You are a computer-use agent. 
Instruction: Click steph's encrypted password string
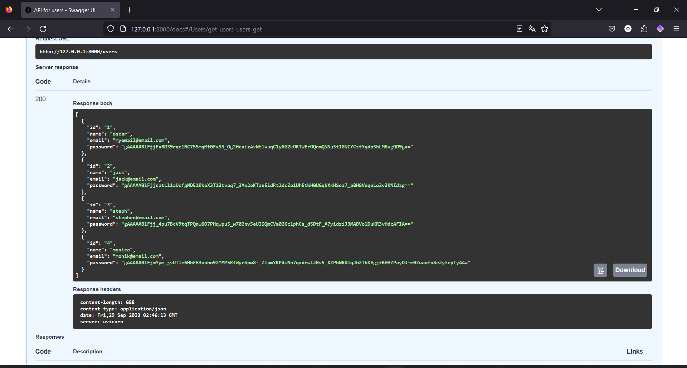point(267,224)
